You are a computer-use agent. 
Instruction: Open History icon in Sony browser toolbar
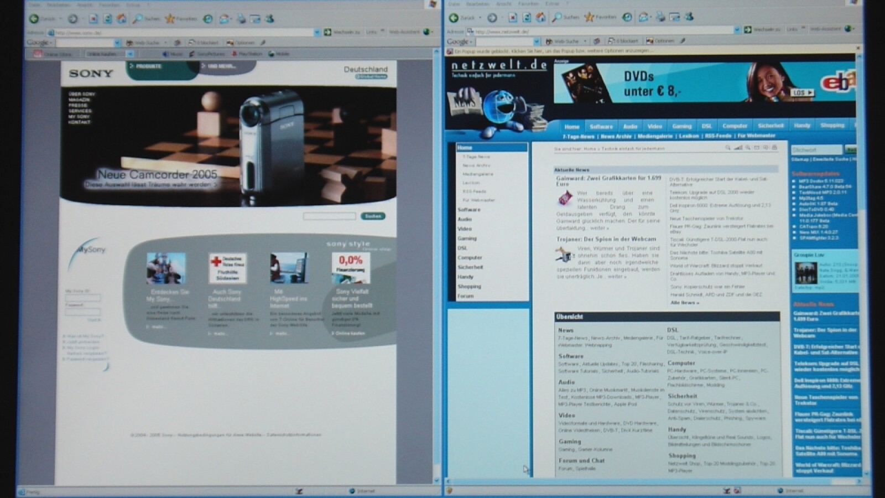(208, 19)
